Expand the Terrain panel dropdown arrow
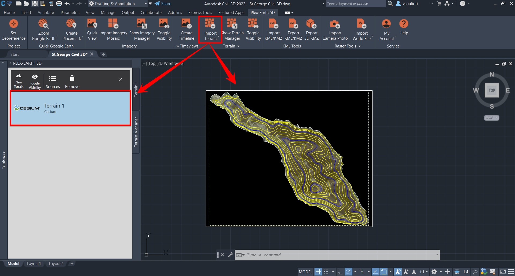This screenshot has width=515, height=276. pyautogui.click(x=238, y=46)
